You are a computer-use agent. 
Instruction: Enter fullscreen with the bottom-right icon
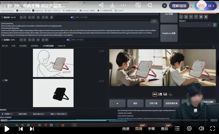[213, 129]
